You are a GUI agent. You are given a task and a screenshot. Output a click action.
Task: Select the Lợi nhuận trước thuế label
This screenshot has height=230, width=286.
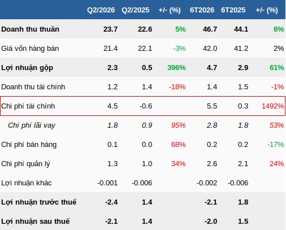click(x=39, y=202)
